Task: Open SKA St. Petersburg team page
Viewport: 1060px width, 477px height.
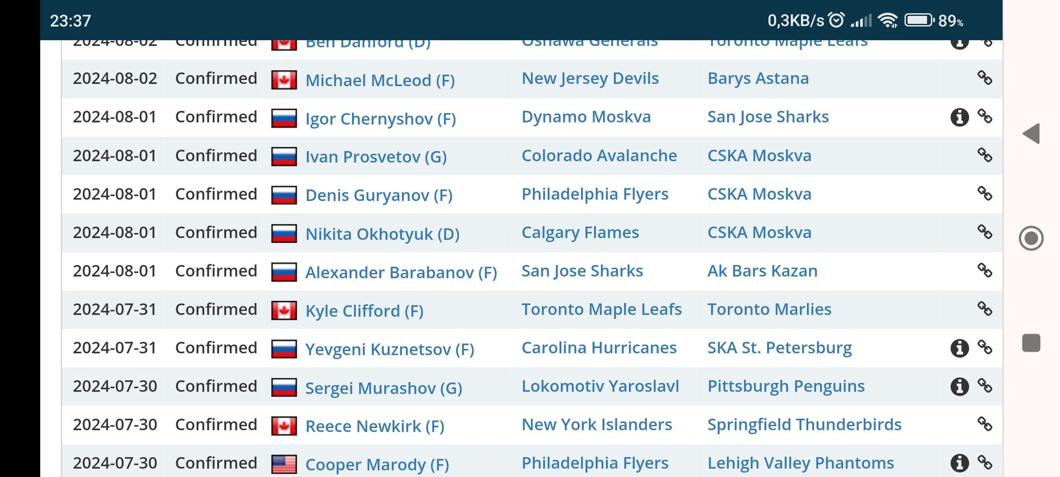Action: coord(780,348)
